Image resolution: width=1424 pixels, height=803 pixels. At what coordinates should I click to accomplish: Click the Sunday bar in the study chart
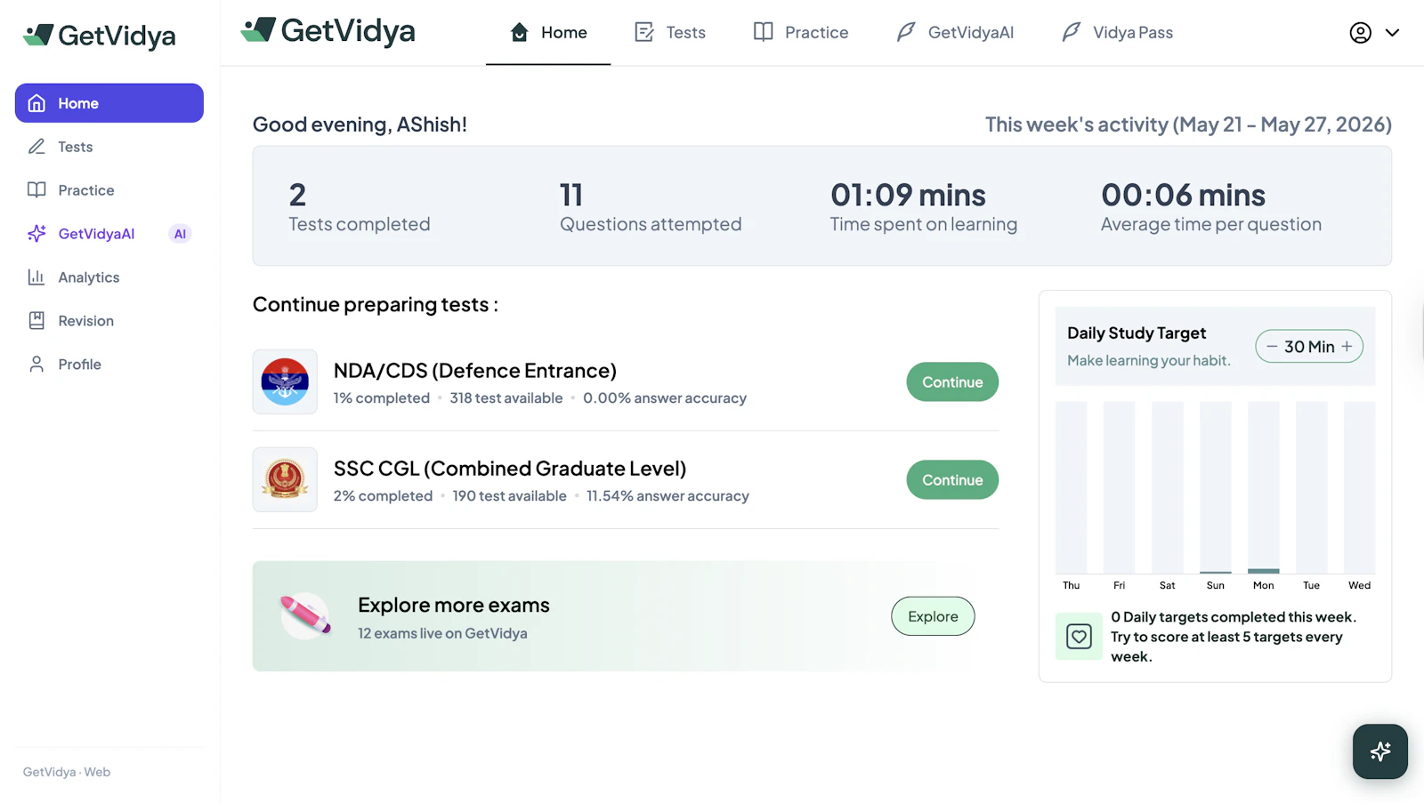point(1216,487)
